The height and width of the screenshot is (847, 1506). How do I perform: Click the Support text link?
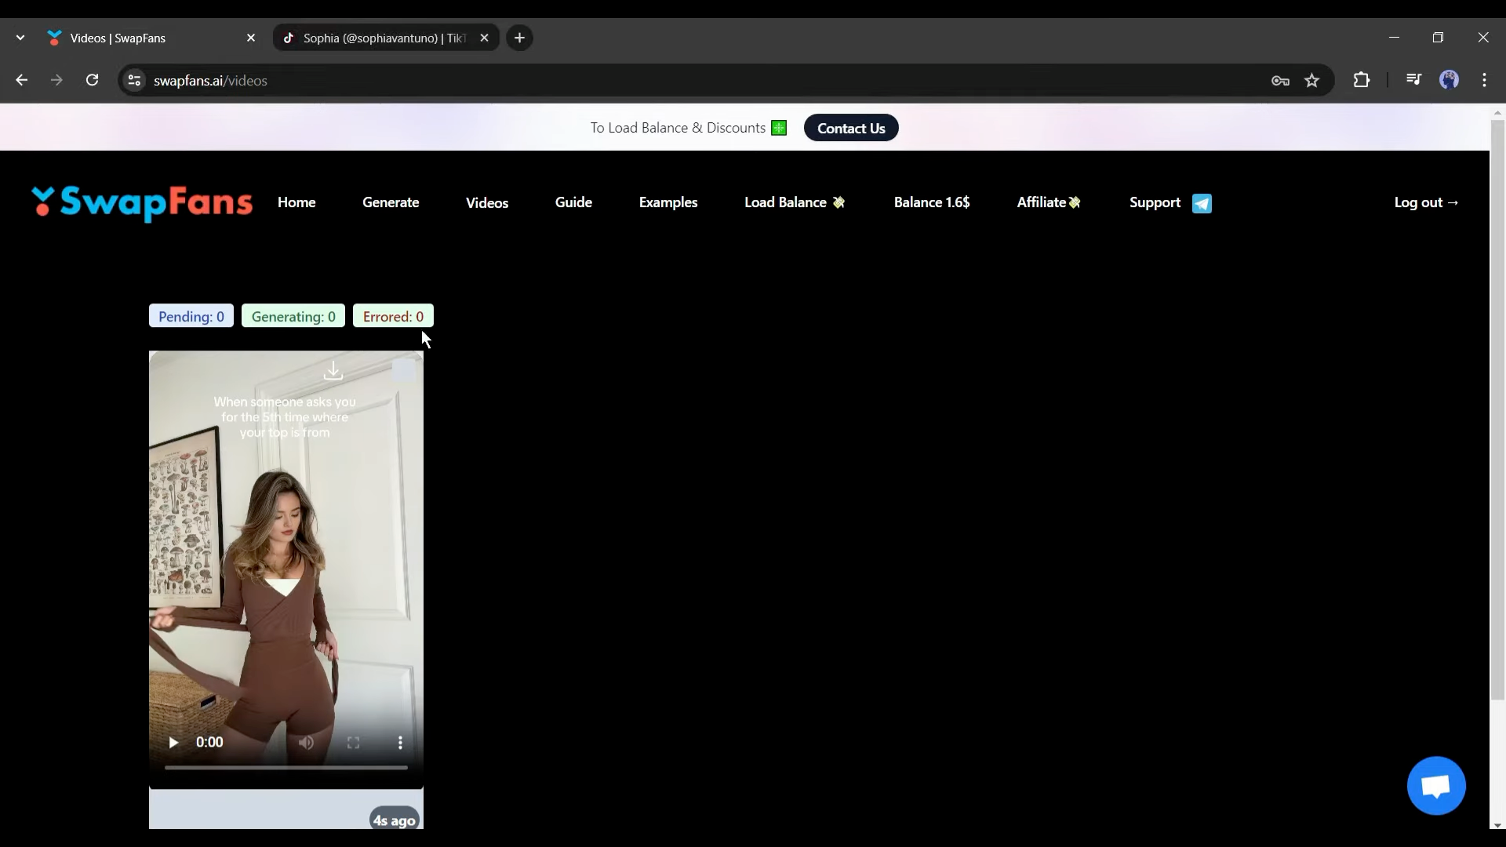[x=1155, y=202]
